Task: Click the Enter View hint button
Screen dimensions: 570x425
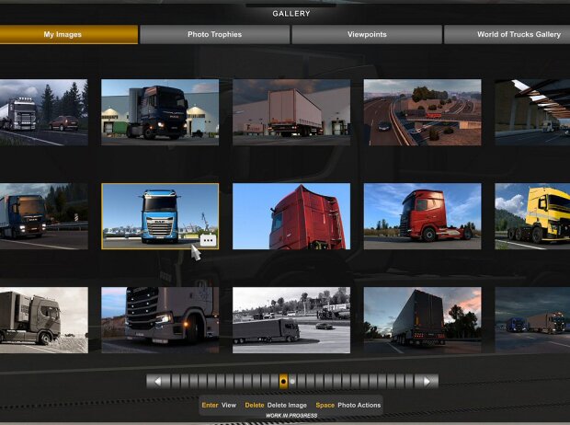Action: point(219,405)
